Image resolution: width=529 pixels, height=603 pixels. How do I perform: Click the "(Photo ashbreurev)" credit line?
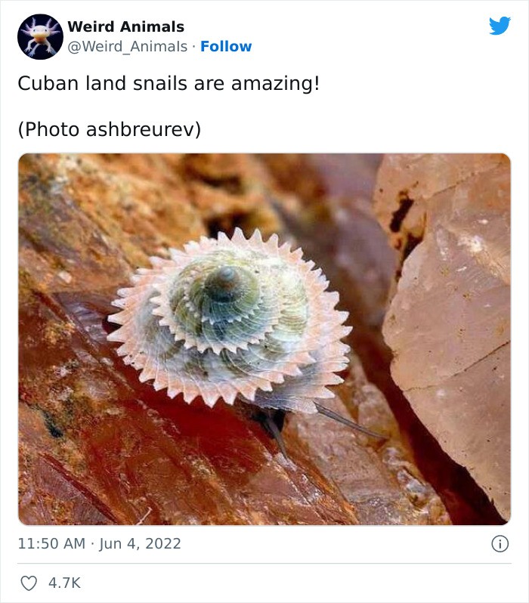click(x=109, y=129)
